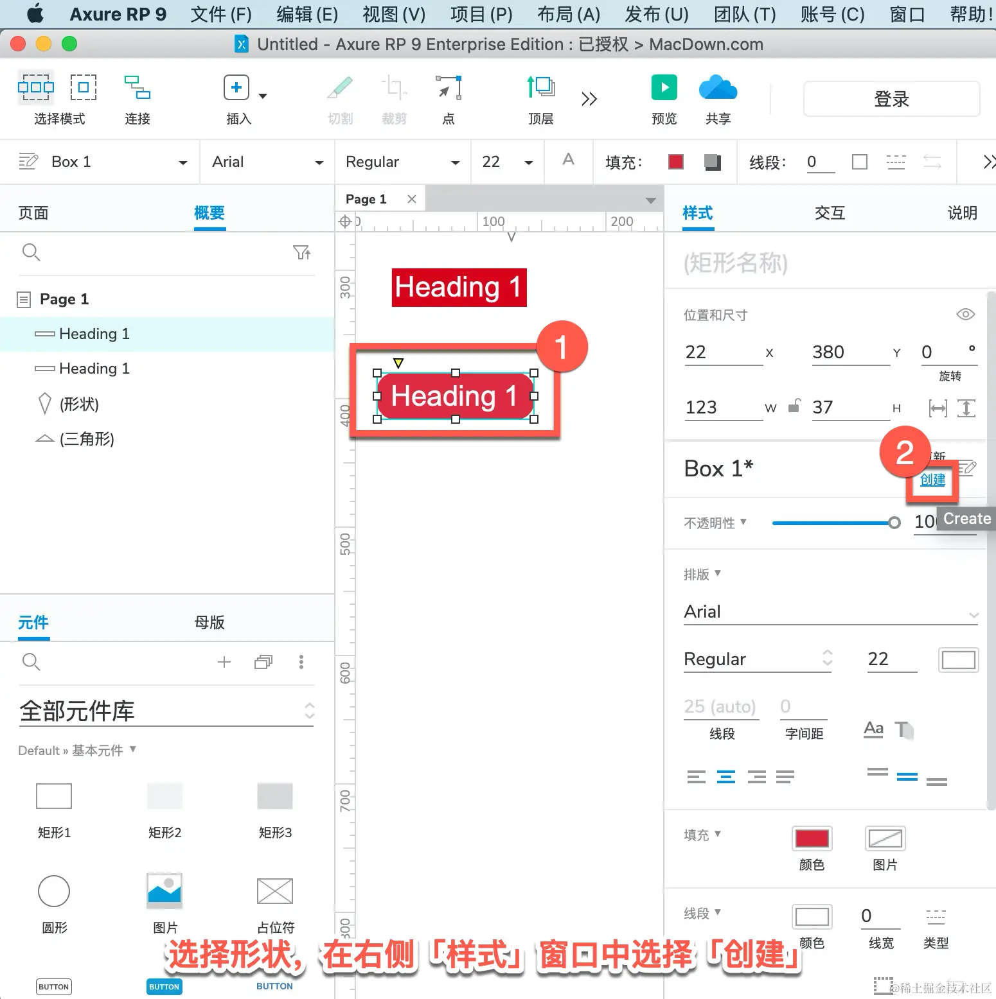
Task: Click the fit-to-text-width icon
Action: [938, 408]
